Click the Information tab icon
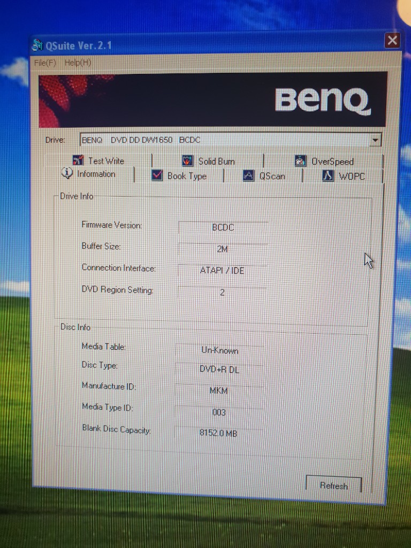411x548 pixels. click(67, 173)
